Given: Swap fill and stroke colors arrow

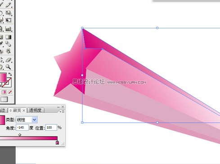Looking at the screenshot, I should (10, 74).
